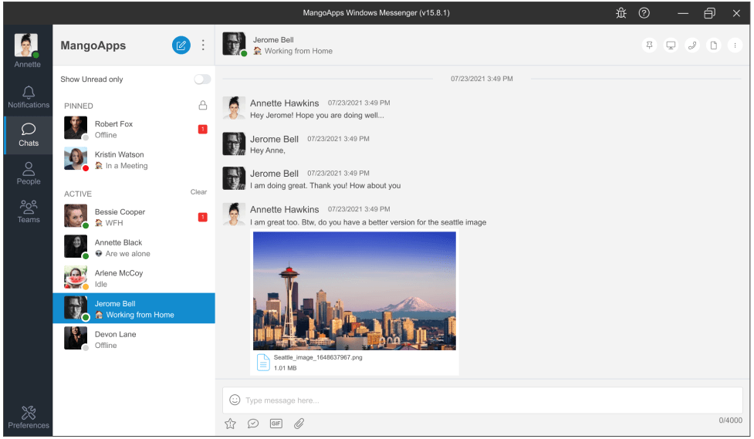Open Devon Lane chat
The height and width of the screenshot is (439, 754).
coord(134,339)
